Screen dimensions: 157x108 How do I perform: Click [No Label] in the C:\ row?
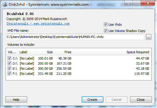tap(27, 58)
